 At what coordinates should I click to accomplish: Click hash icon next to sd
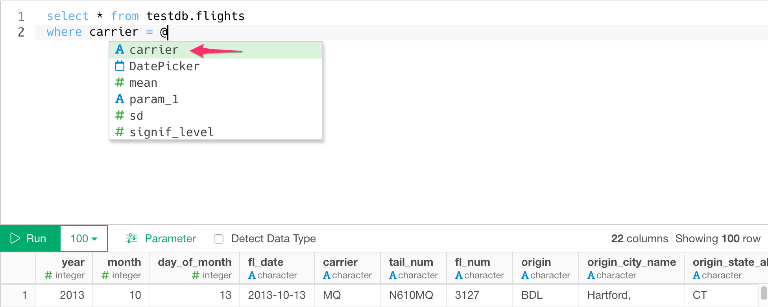pyautogui.click(x=120, y=115)
